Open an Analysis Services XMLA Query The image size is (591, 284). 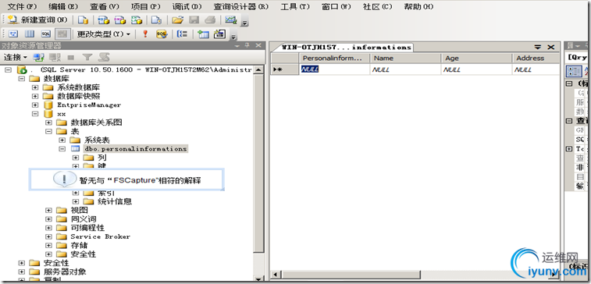(x=136, y=20)
